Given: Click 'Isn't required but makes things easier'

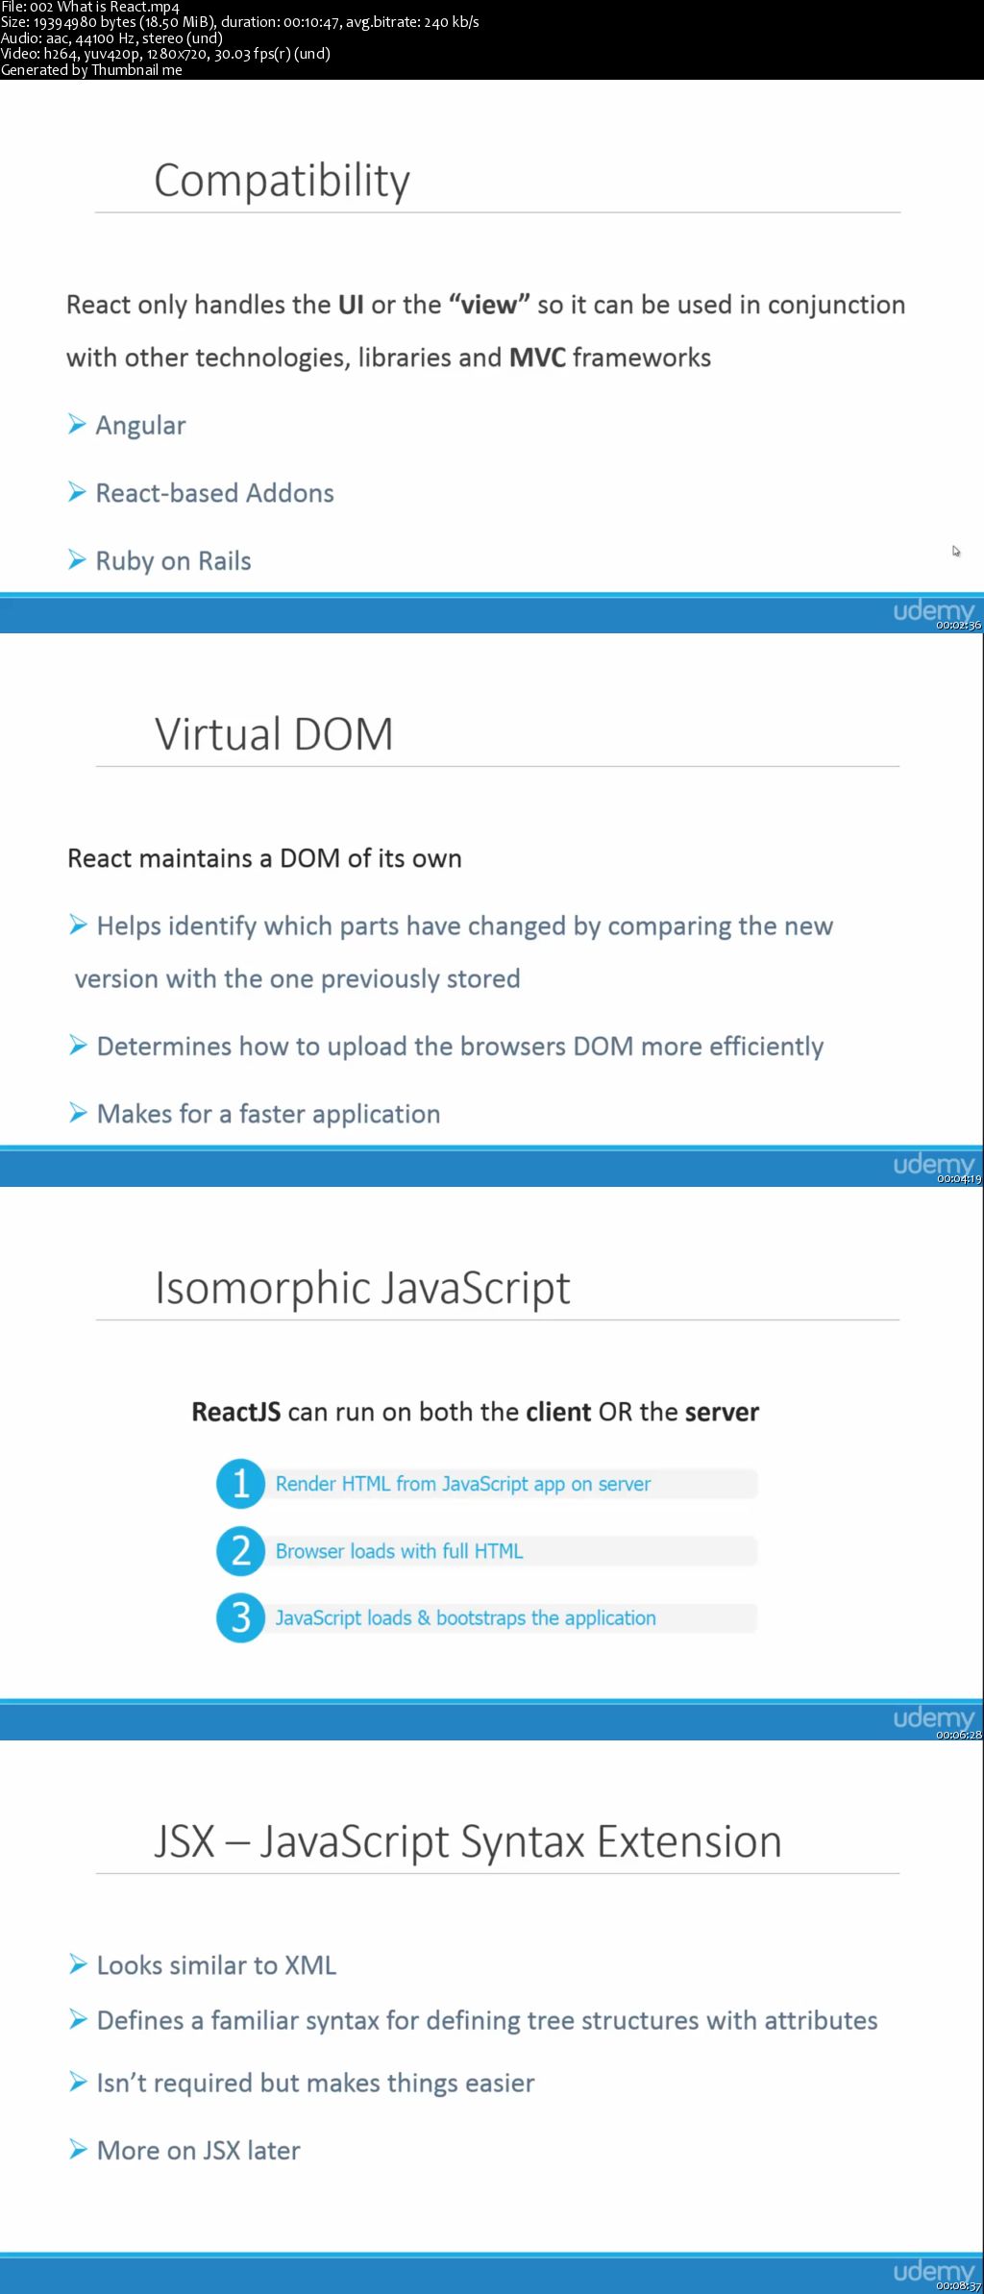Looking at the screenshot, I should click(315, 2084).
